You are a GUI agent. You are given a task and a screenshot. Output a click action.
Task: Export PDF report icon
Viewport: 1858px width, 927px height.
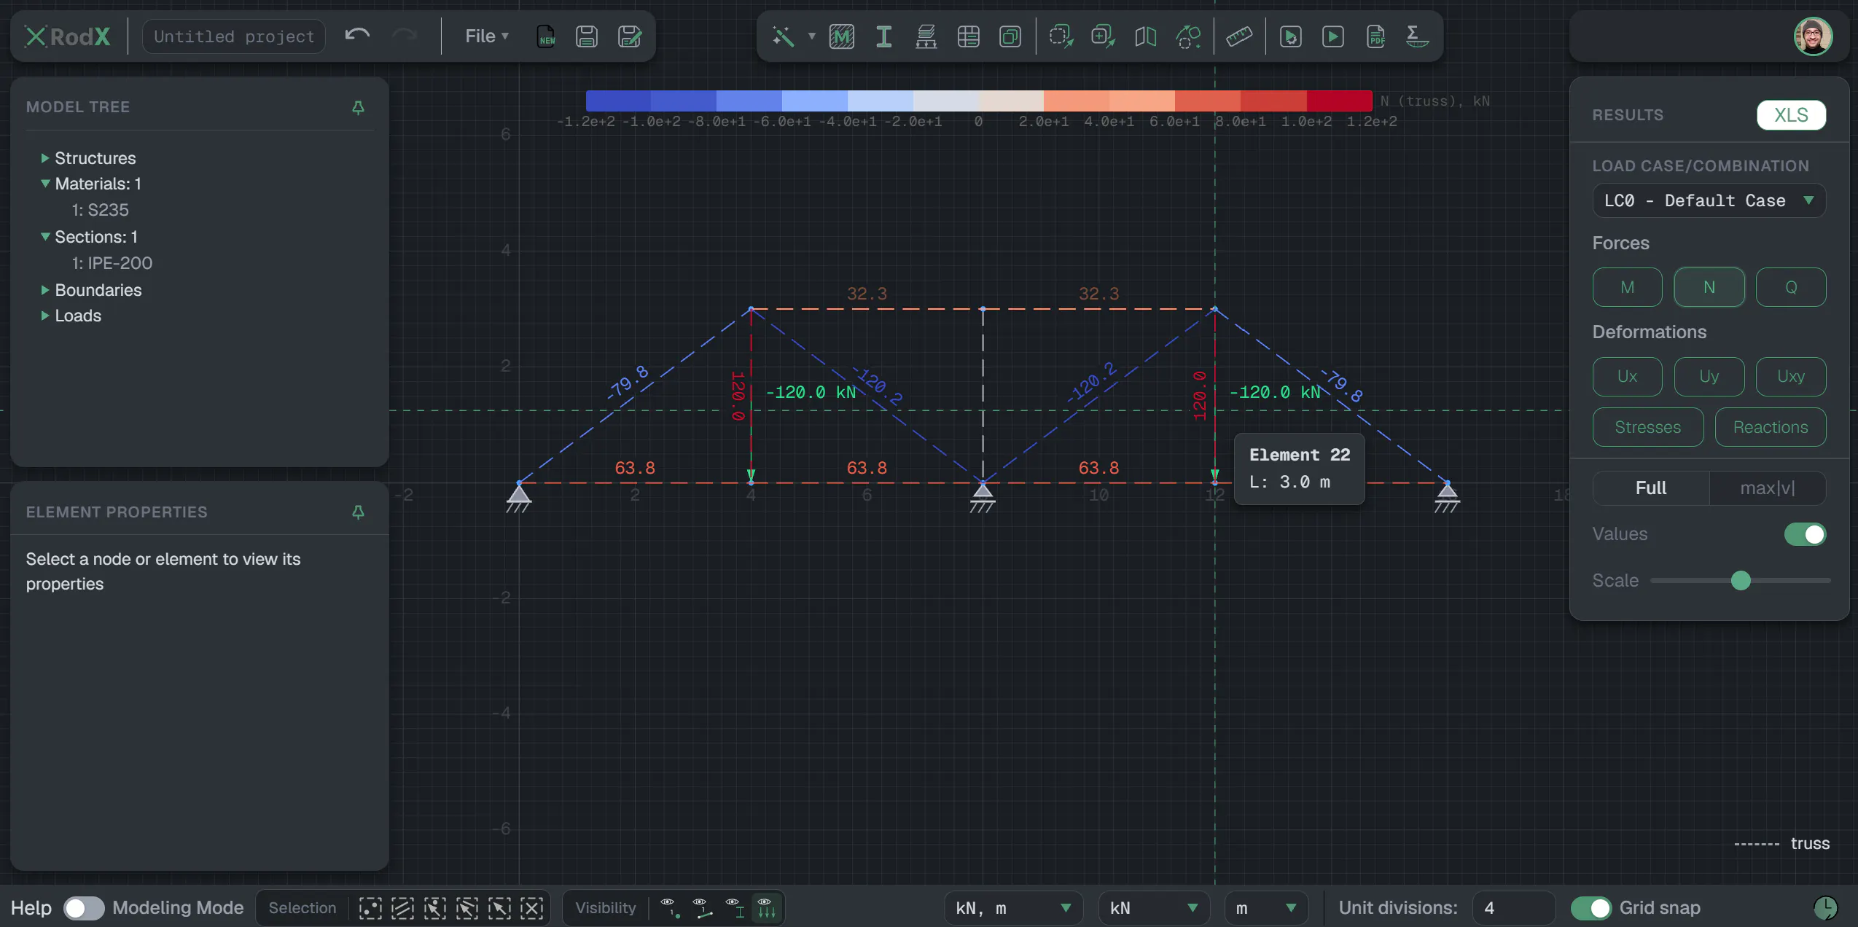tap(1375, 36)
